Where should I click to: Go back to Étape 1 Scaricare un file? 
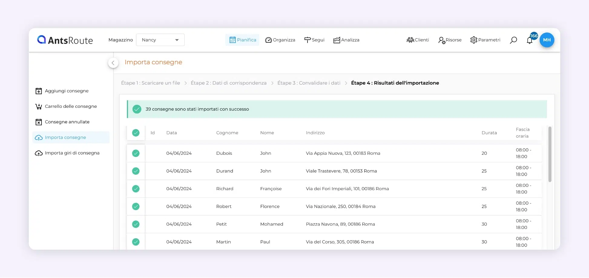pos(150,83)
